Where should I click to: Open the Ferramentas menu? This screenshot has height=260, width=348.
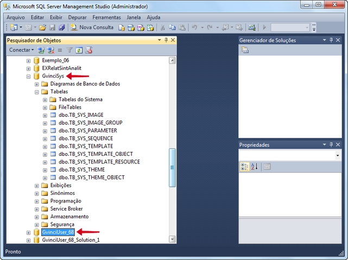(106, 17)
